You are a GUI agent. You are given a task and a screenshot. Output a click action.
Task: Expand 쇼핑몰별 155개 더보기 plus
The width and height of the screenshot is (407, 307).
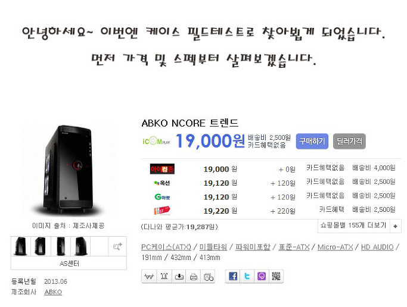tap(395, 226)
